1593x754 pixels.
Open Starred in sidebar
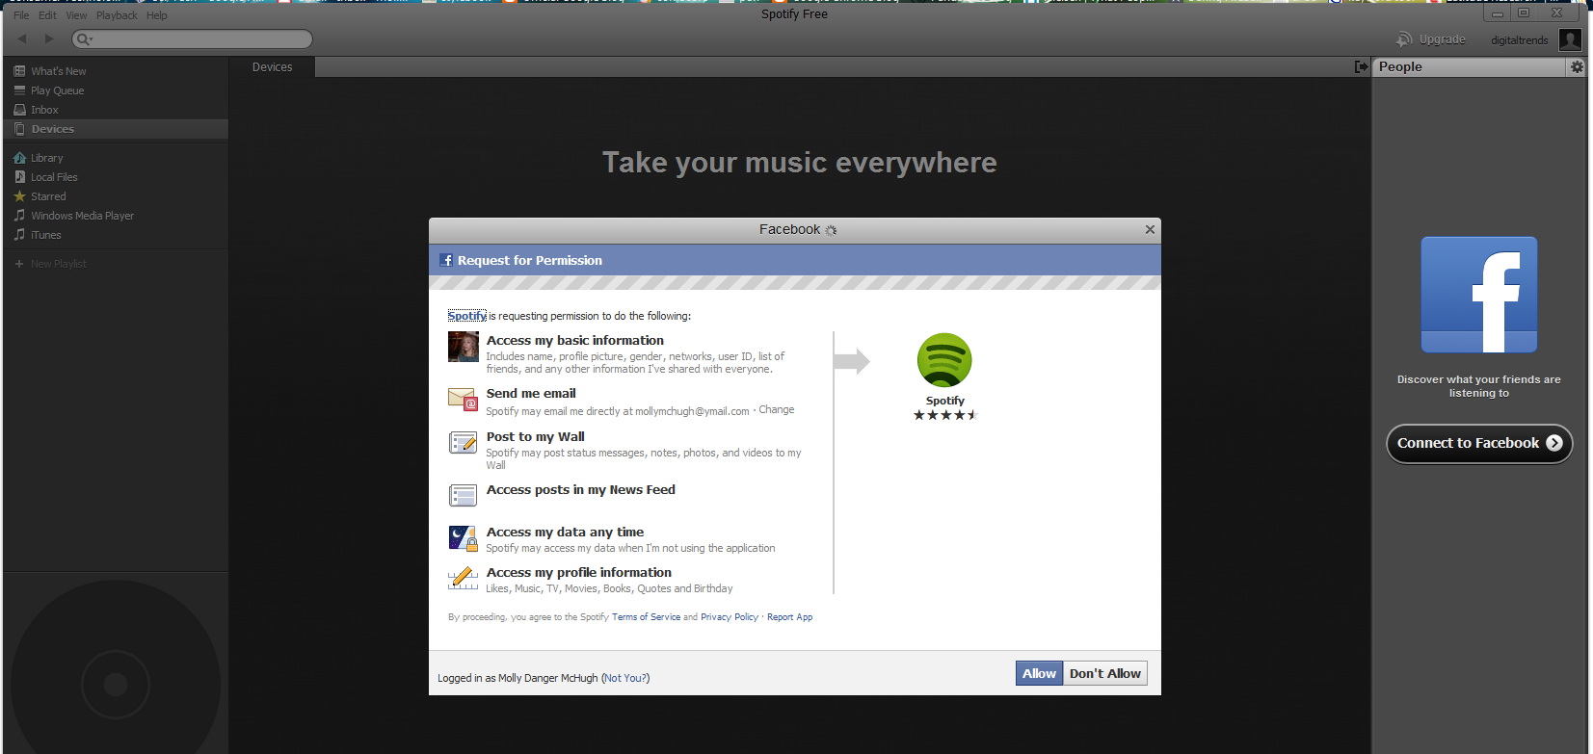tap(48, 196)
